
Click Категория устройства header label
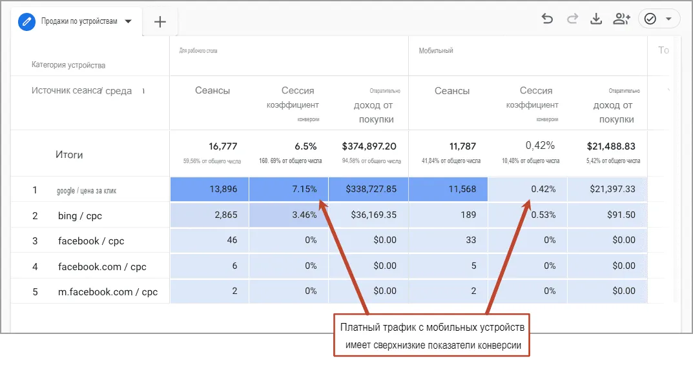point(68,65)
